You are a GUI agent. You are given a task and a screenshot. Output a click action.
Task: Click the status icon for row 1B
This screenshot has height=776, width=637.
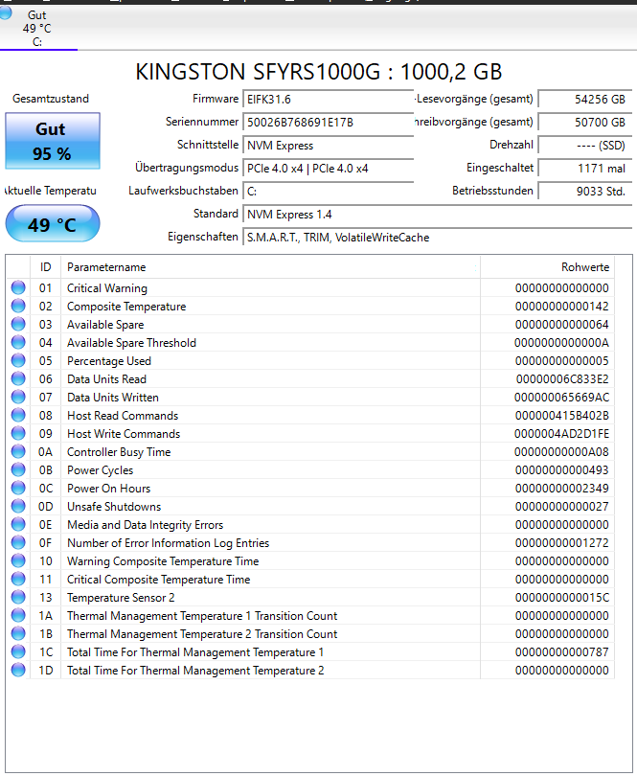point(18,633)
